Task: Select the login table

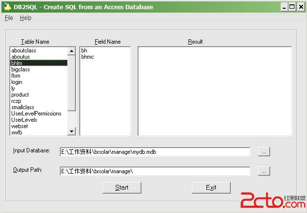Action: coord(39,82)
